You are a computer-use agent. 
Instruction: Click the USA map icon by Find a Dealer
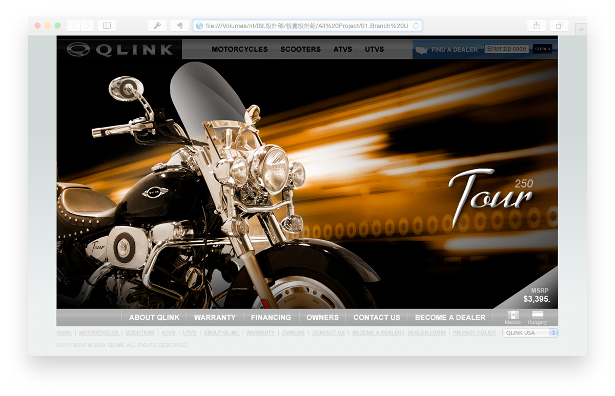422,50
